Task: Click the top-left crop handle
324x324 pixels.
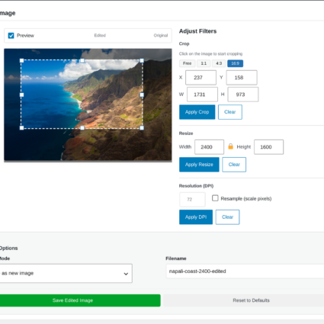Action: pos(21,60)
